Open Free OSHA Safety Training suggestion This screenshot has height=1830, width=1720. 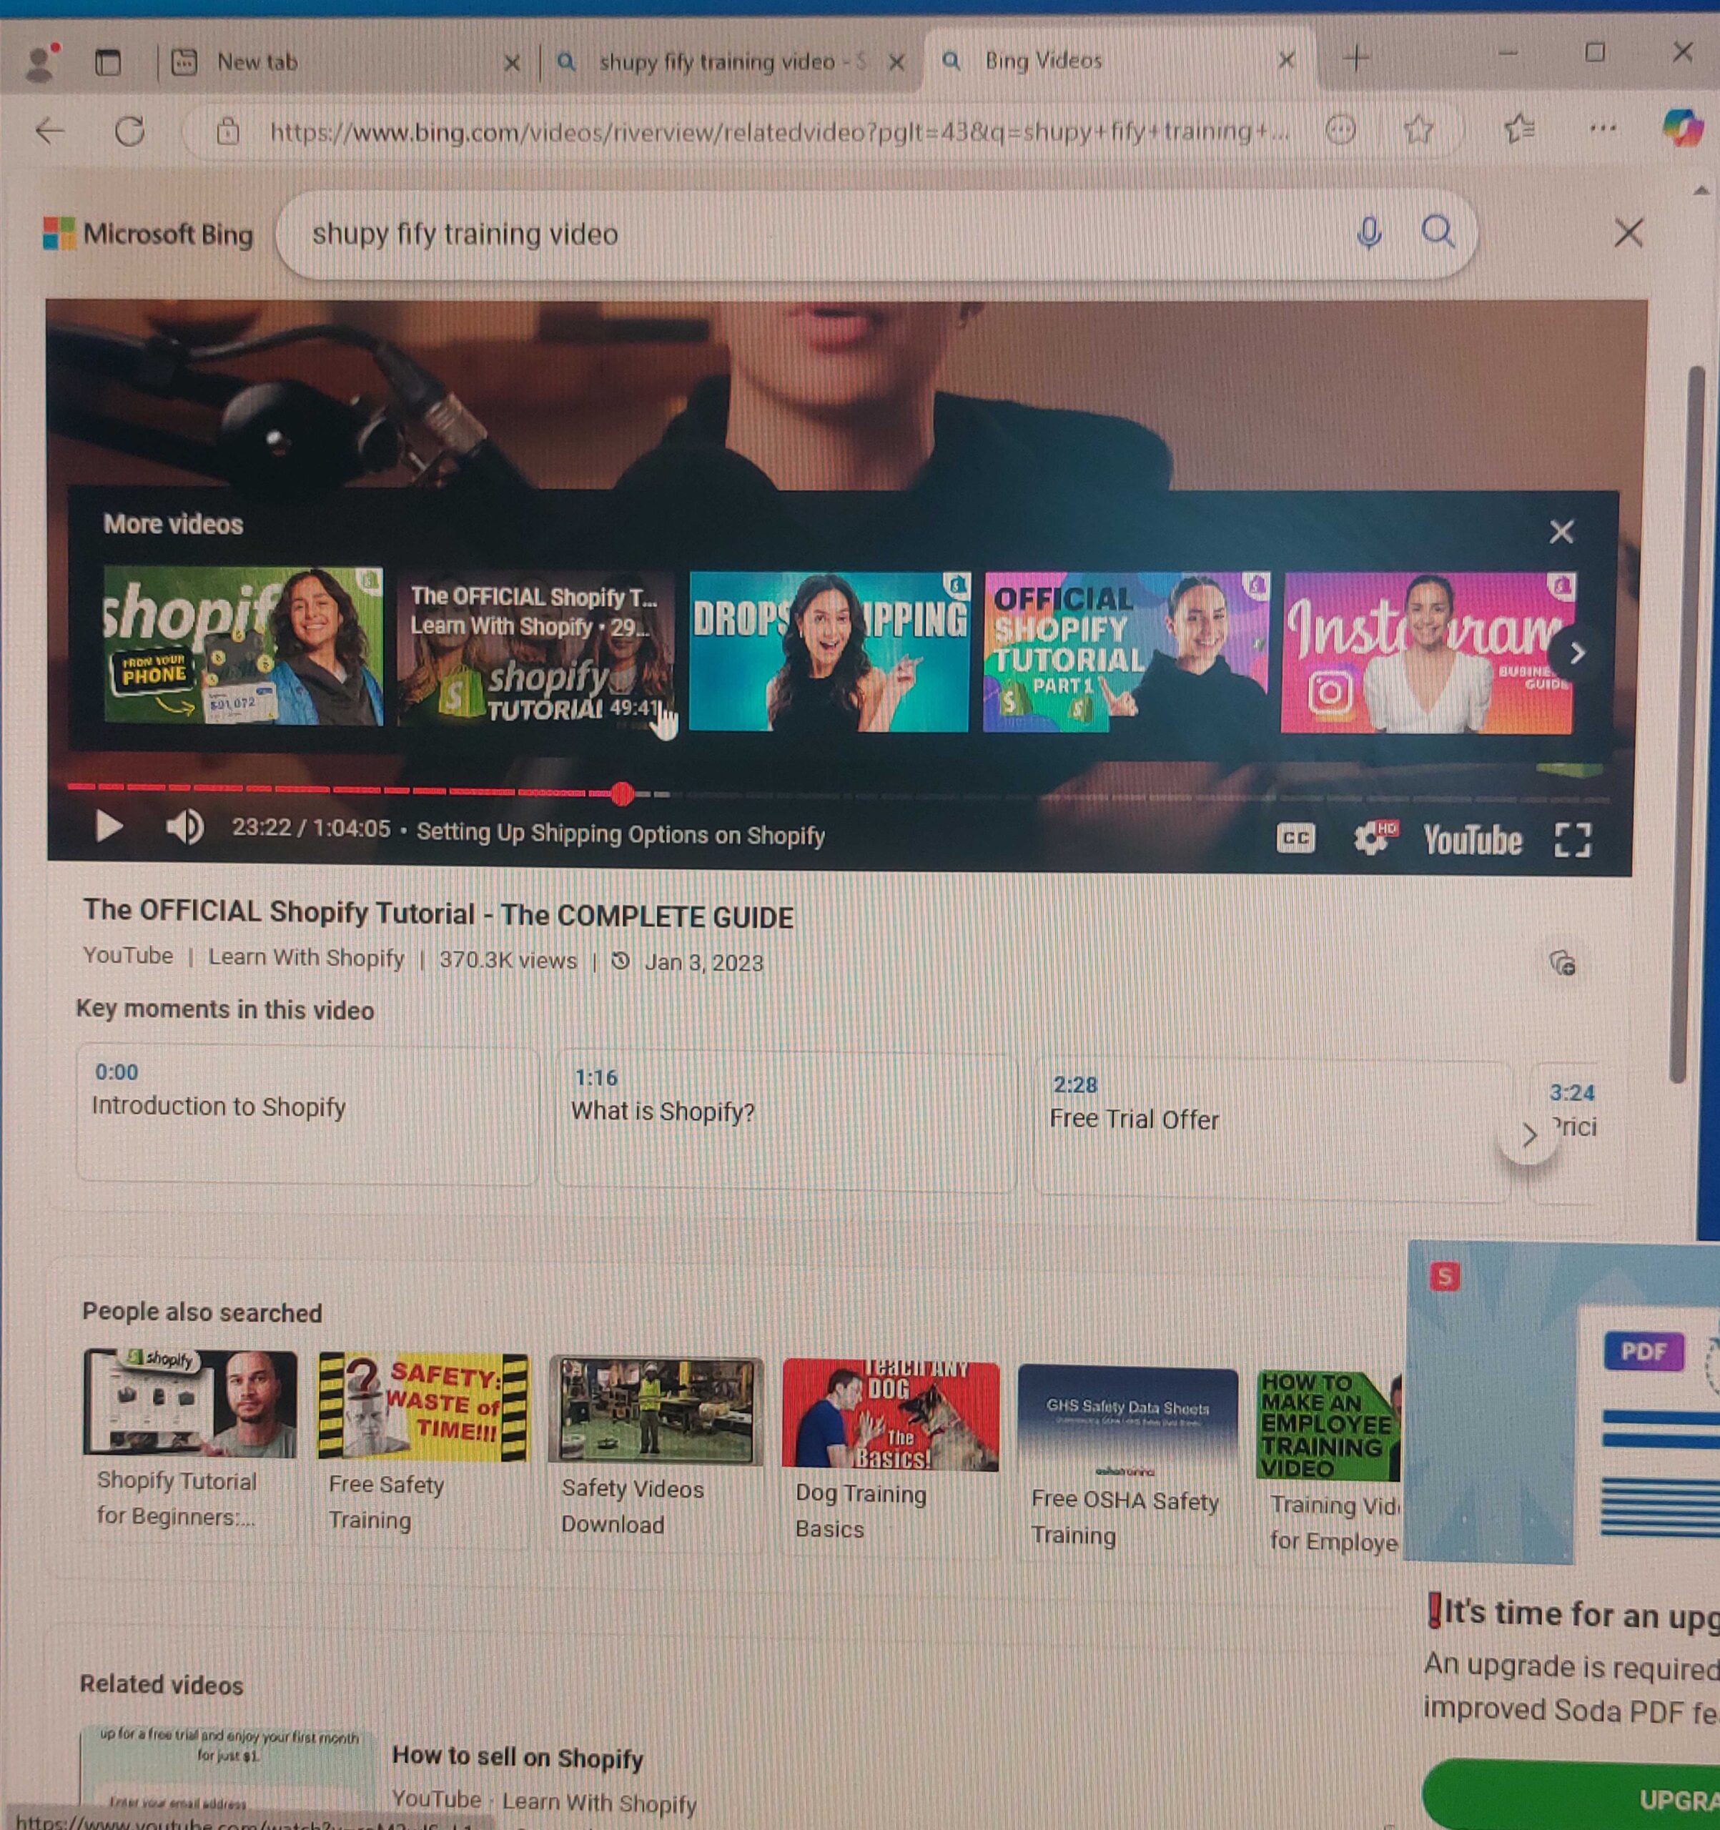pyautogui.click(x=1127, y=1462)
